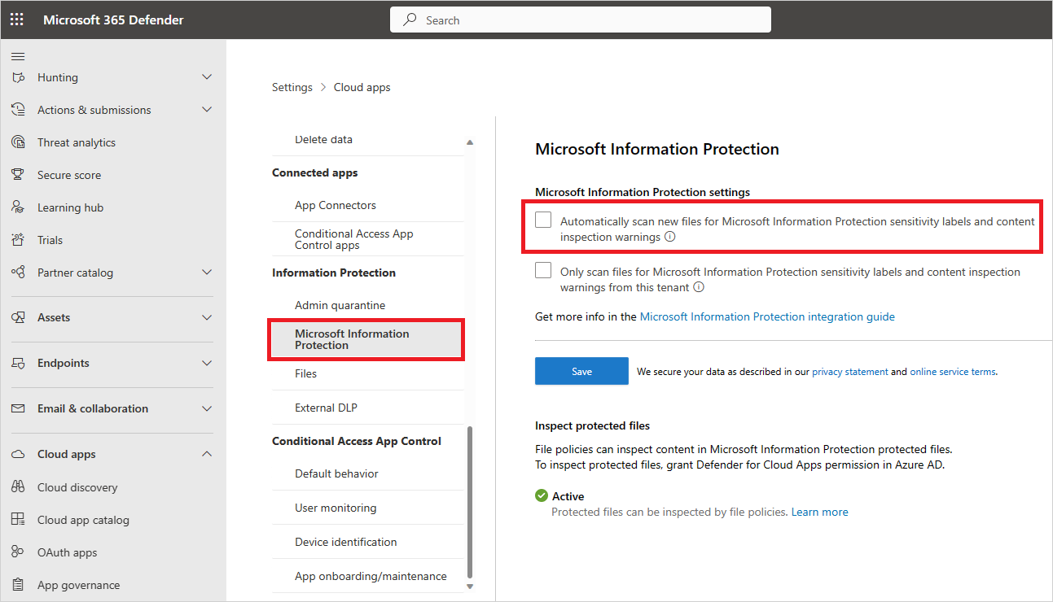Viewport: 1053px width, 602px height.
Task: Expand the Assets menu chevron
Action: (206, 316)
